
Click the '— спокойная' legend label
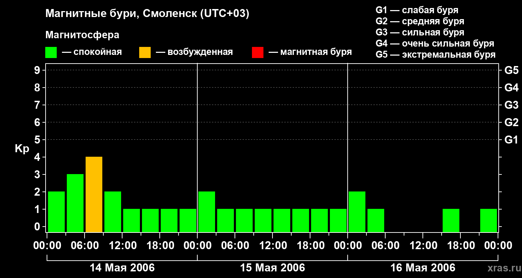coord(92,52)
